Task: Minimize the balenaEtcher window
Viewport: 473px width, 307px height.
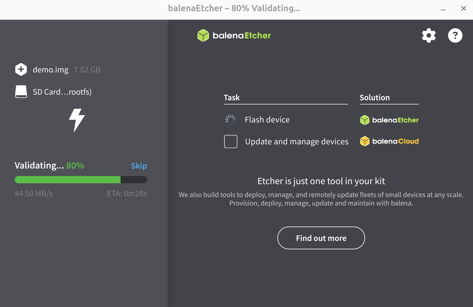Action: (x=443, y=9)
